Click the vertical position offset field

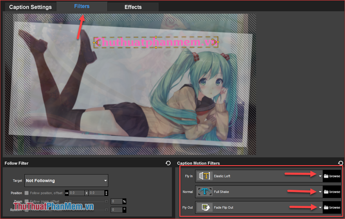97,193
